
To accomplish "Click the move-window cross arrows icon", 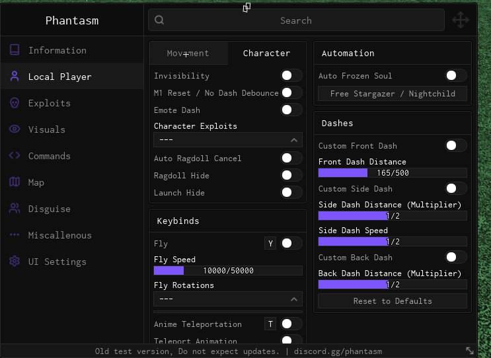I will point(461,20).
